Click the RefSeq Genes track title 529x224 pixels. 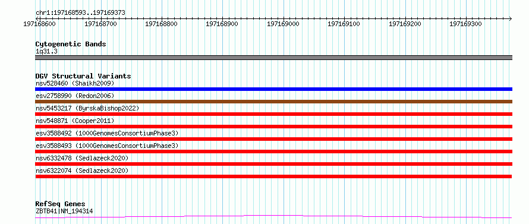[x=60, y=204]
